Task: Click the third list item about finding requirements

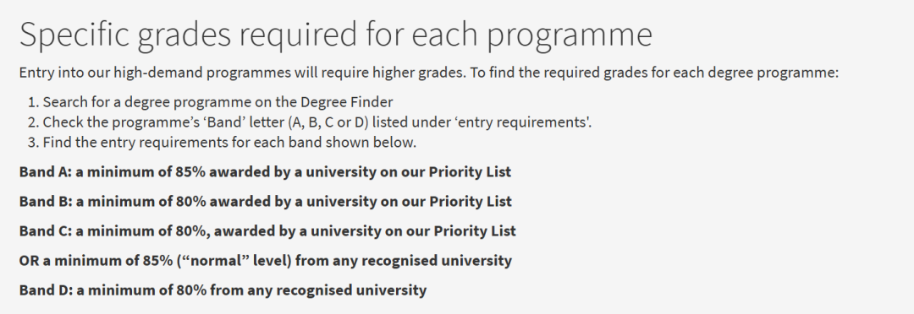Action: [222, 143]
